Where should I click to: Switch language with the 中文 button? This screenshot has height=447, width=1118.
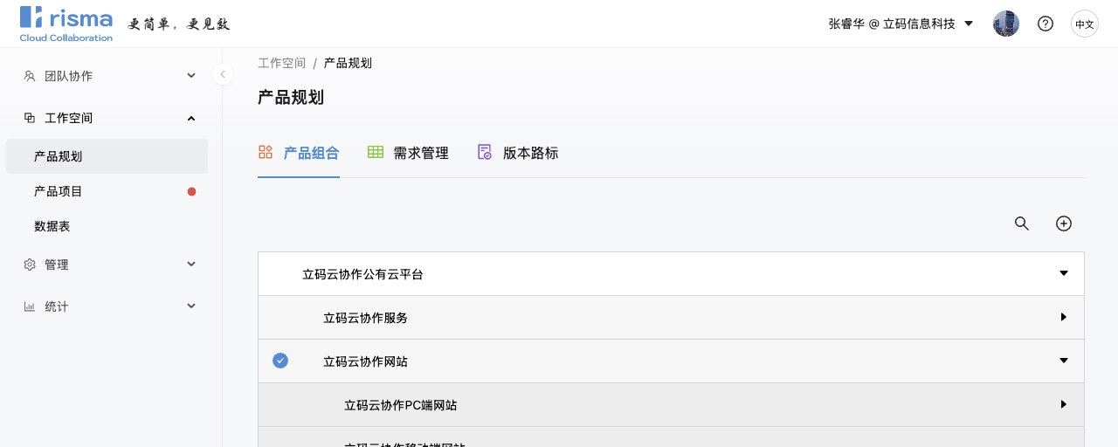pos(1084,24)
